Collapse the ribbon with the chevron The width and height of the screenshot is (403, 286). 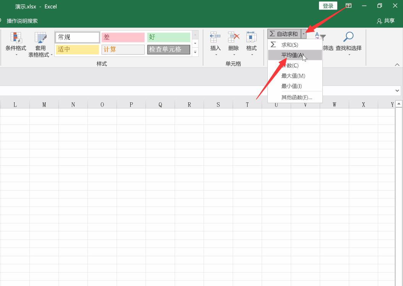[397, 65]
